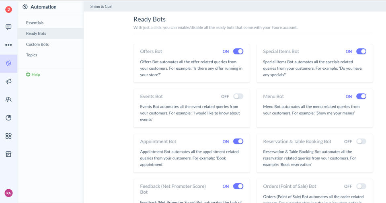Enable Reservation & Table Booking Bot toggle
Screen dimensions: 386x203
pyautogui.click(x=361, y=141)
